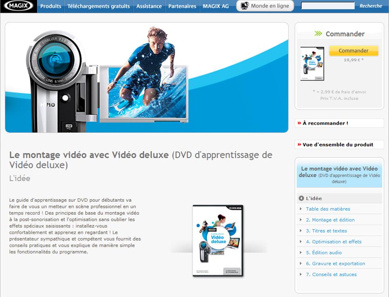389x297 pixels.
Task: Click triangle bullet beside Table des matières
Action: point(301,209)
